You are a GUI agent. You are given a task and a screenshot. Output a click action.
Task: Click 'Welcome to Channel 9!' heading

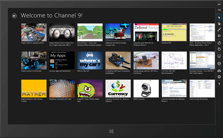[x=52, y=15]
